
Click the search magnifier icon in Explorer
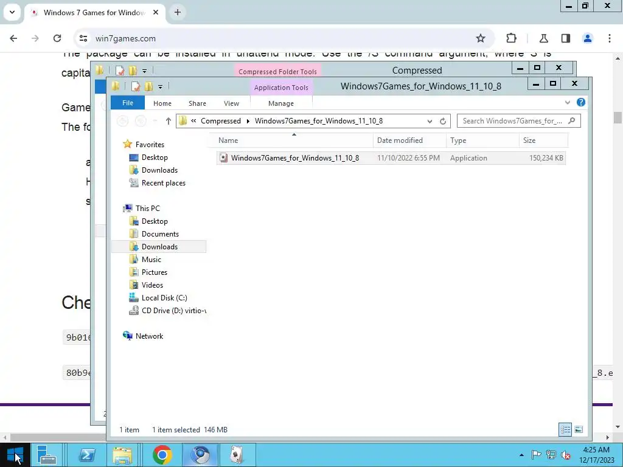tap(572, 121)
